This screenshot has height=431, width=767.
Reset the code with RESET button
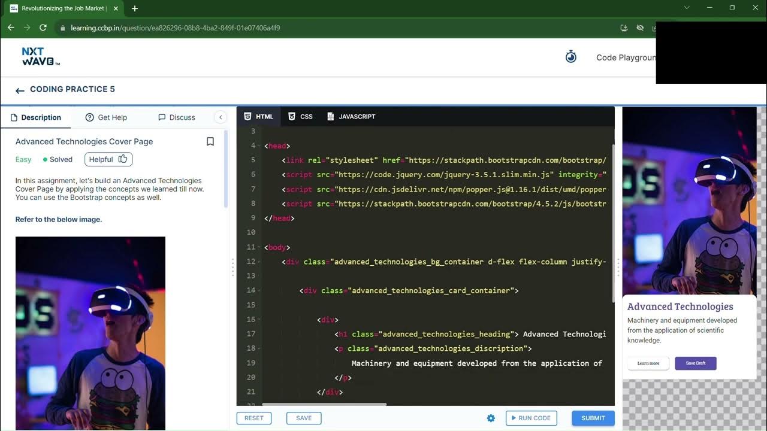click(254, 418)
